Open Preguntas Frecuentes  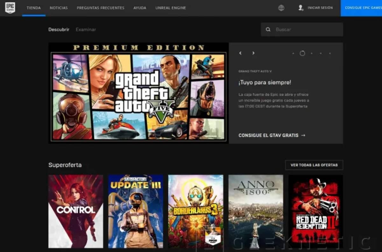pos(101,8)
